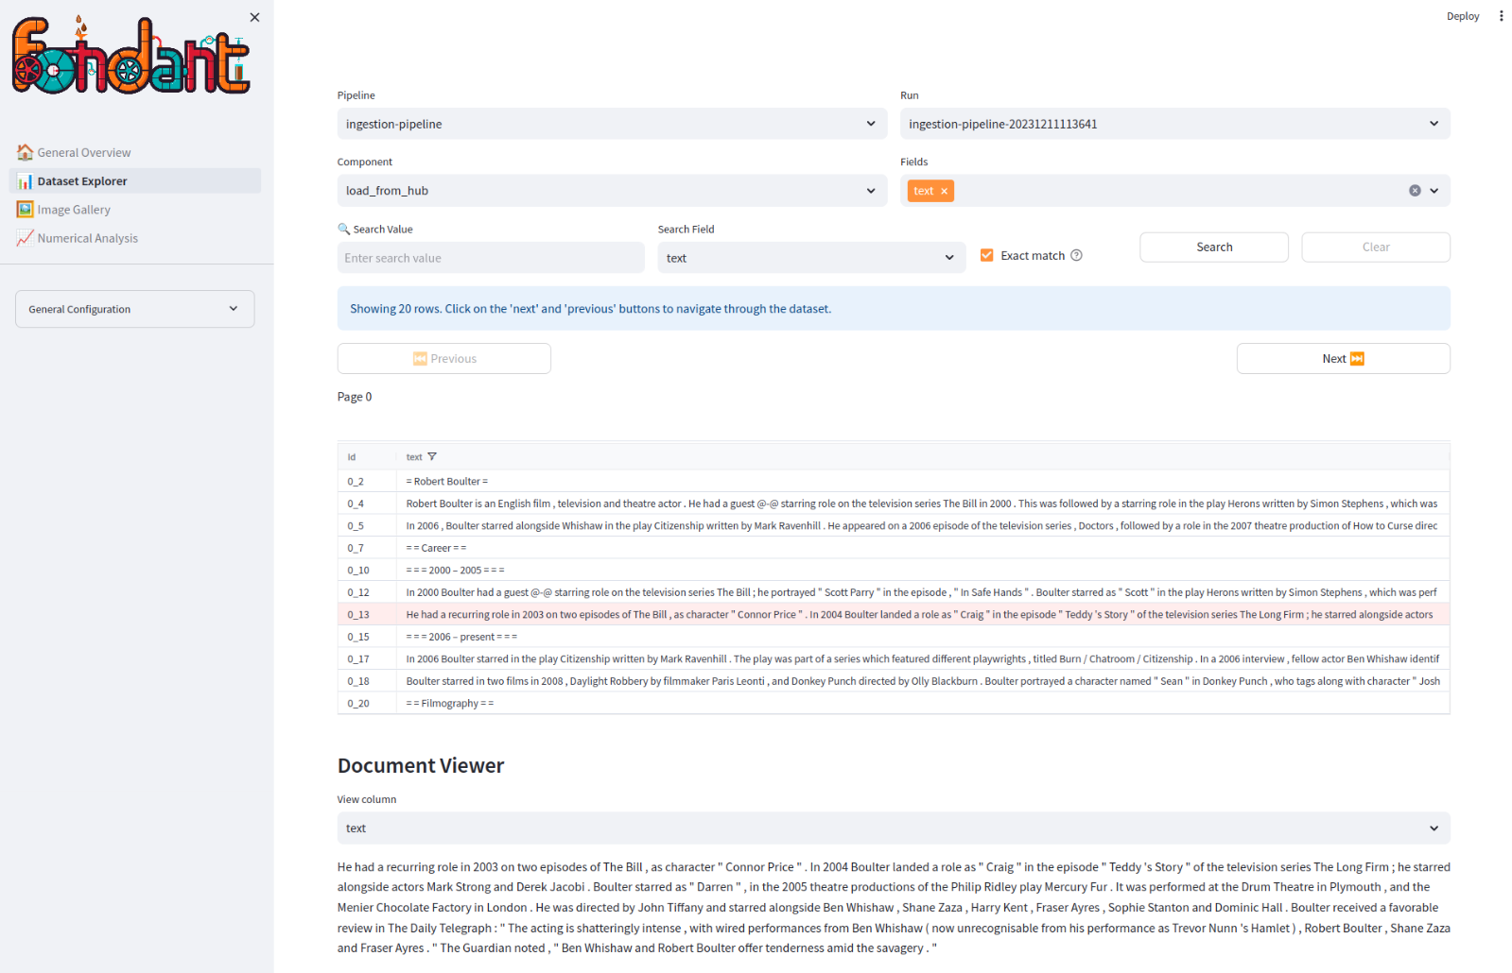Click the Deploy button
Image resolution: width=1512 pixels, height=973 pixels.
click(x=1462, y=16)
